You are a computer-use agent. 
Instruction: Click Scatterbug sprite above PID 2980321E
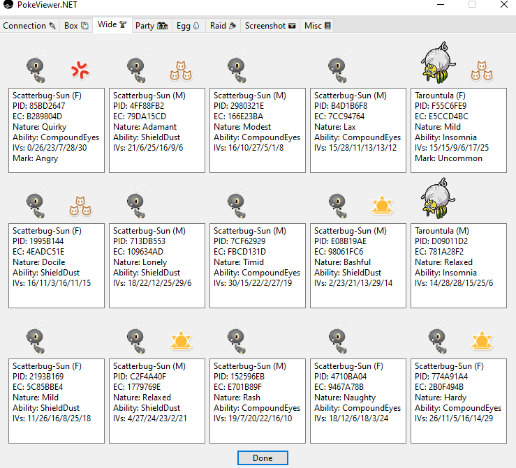click(237, 68)
